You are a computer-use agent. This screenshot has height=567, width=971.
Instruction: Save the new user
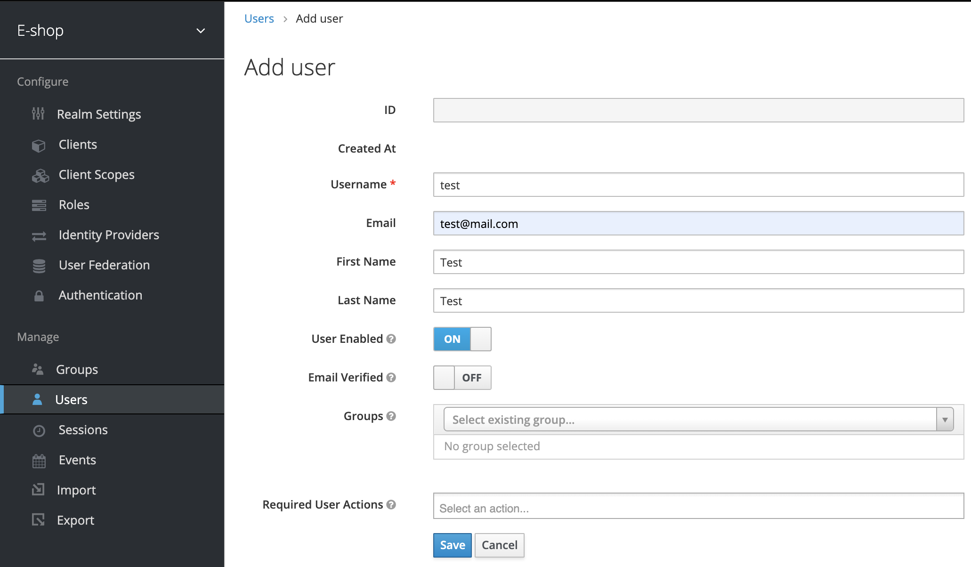(x=452, y=545)
